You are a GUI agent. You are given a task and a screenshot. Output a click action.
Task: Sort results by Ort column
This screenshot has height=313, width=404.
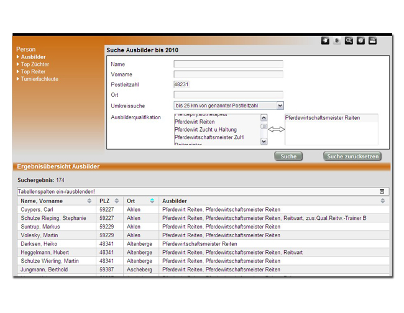pyautogui.click(x=152, y=201)
